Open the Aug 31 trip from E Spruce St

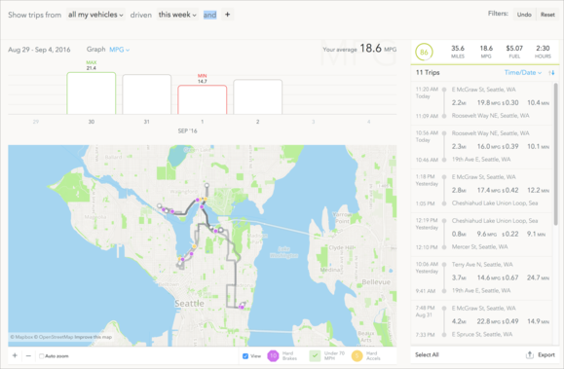[x=481, y=321]
